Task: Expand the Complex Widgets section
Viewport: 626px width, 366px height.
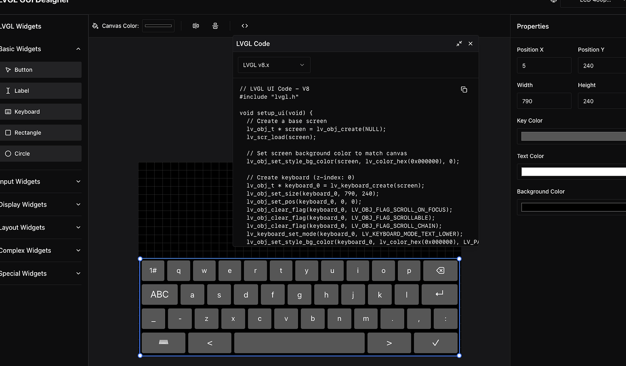Action: [78, 250]
